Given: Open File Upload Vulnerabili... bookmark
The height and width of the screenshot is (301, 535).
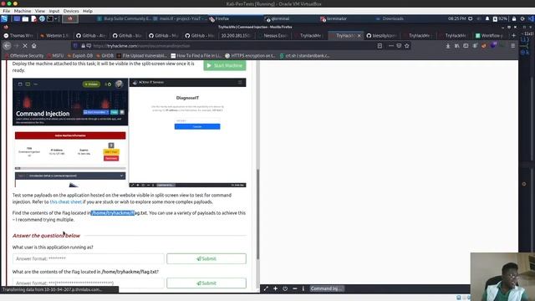Looking at the screenshot, I should [x=142, y=56].
